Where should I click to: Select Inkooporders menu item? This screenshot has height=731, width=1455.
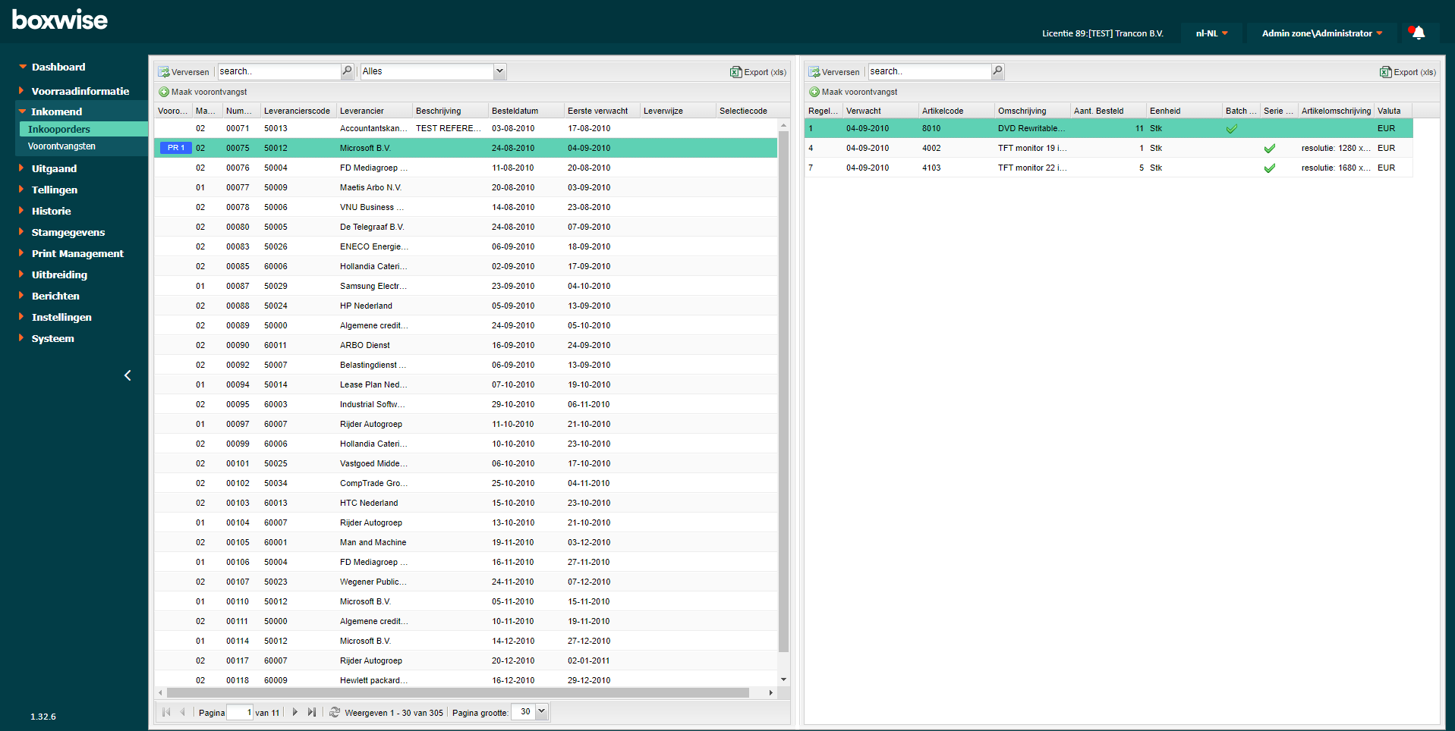[x=83, y=129]
